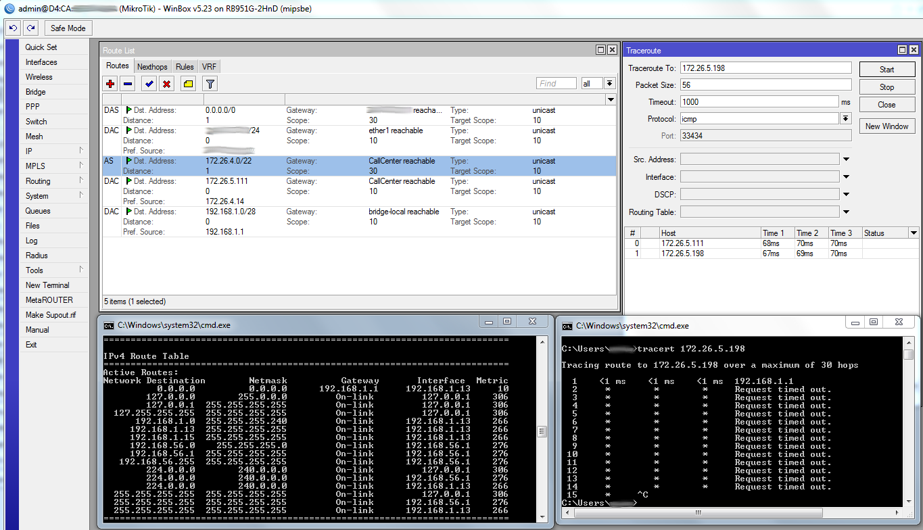Screen dimensions: 923x530
Task: Click the Close button in Traceroute
Action: [886, 104]
